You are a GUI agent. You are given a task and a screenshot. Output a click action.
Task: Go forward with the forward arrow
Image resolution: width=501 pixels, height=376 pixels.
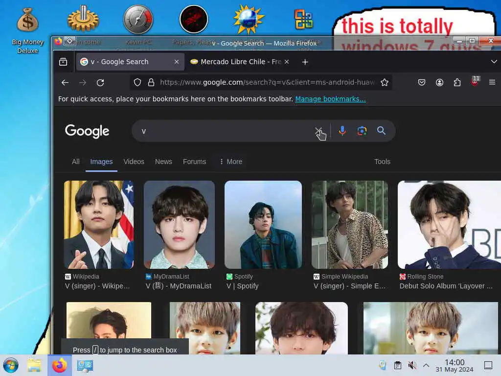click(83, 82)
